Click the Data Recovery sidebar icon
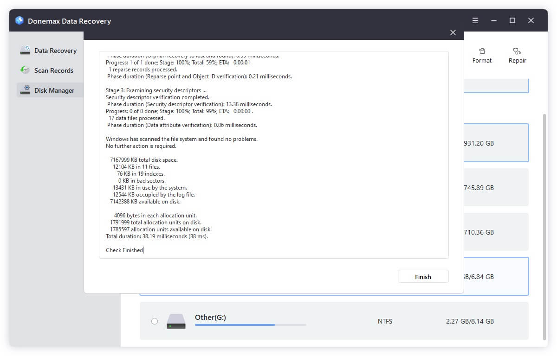557x356 pixels. coord(25,51)
